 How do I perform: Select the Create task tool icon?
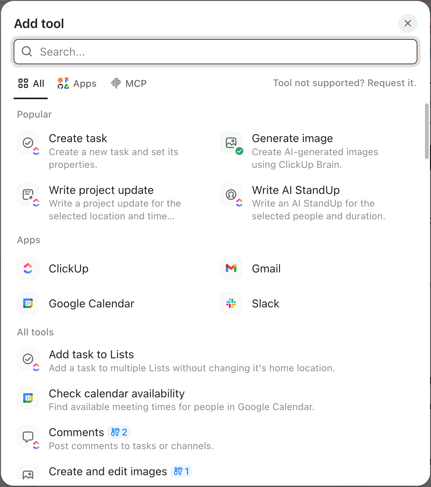tap(28, 143)
